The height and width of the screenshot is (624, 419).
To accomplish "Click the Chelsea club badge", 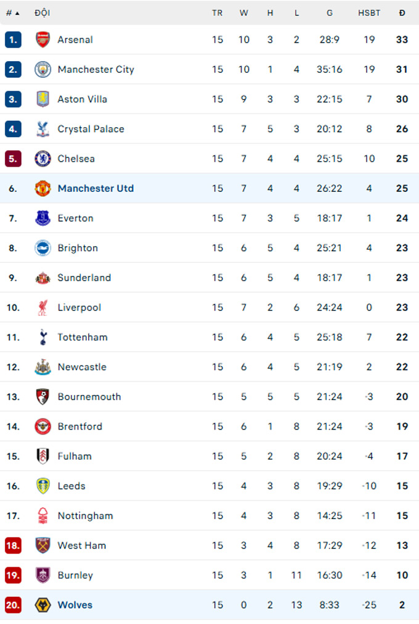I will (x=43, y=159).
